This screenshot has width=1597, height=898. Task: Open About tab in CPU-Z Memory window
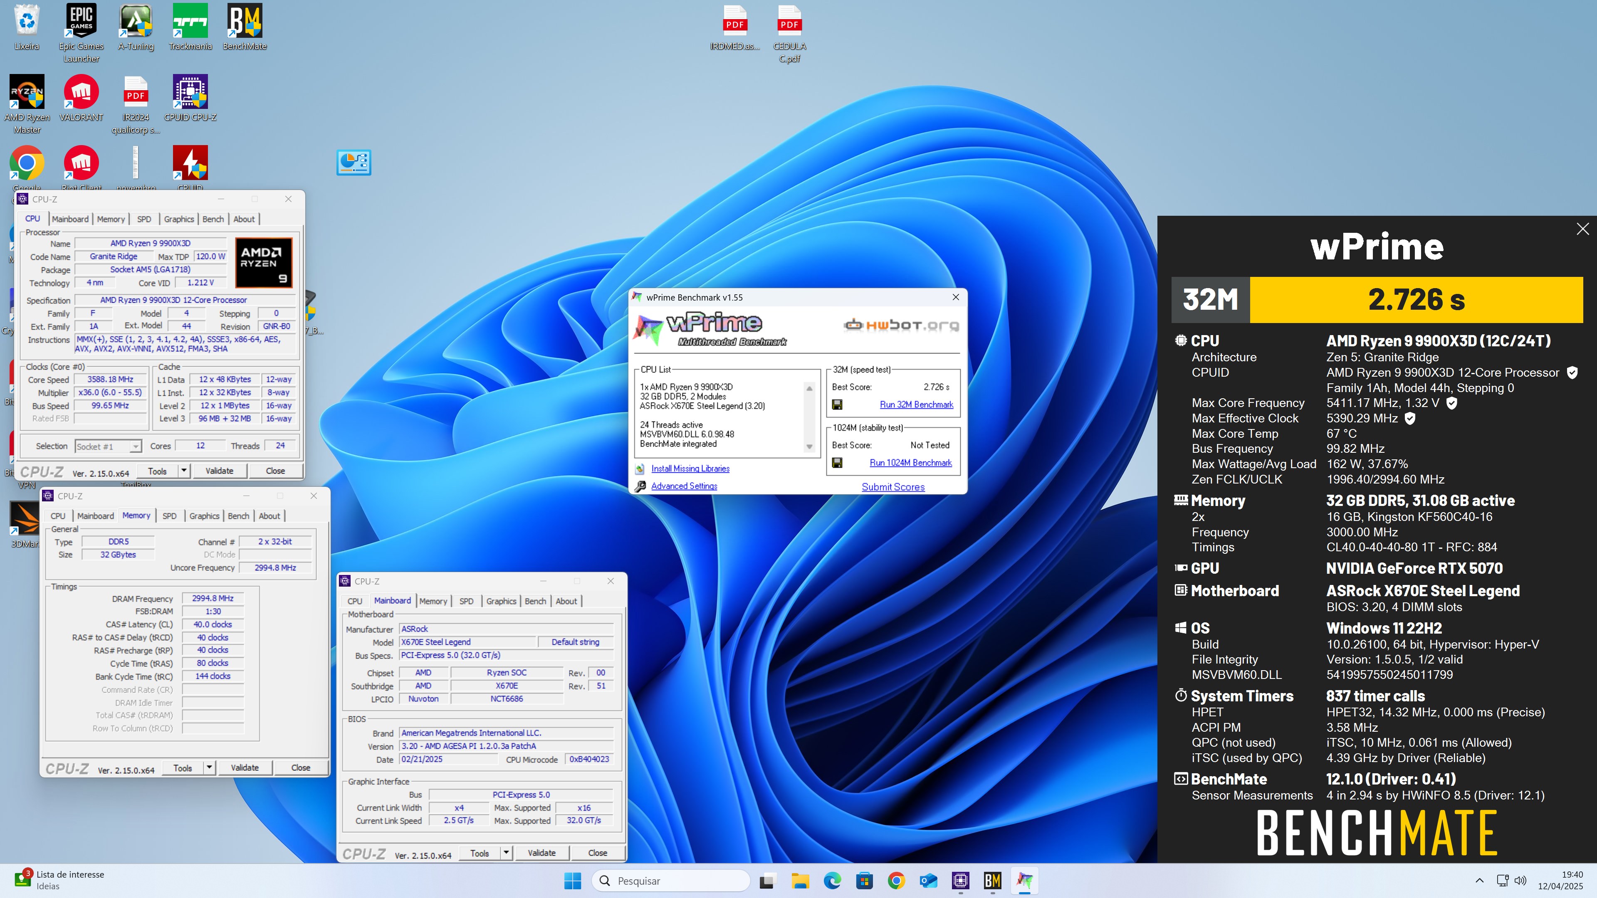[x=269, y=516]
